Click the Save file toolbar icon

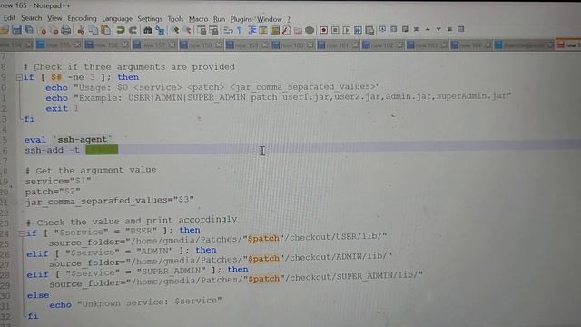coord(16,29)
